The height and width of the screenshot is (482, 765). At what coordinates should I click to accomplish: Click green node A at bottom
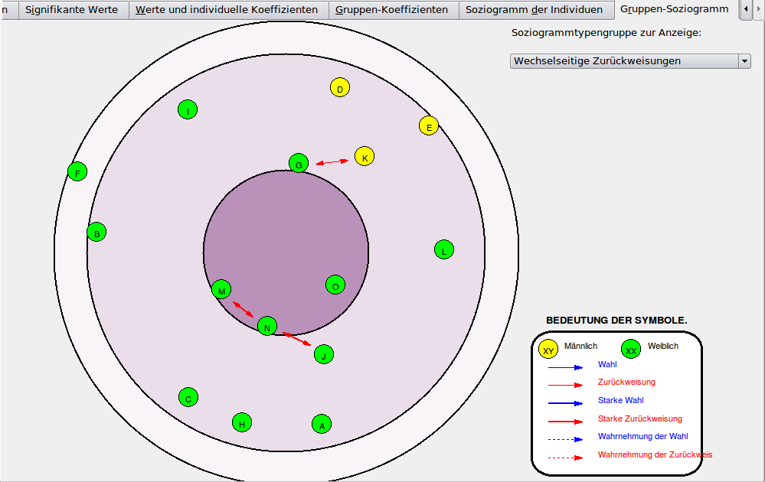coord(322,424)
